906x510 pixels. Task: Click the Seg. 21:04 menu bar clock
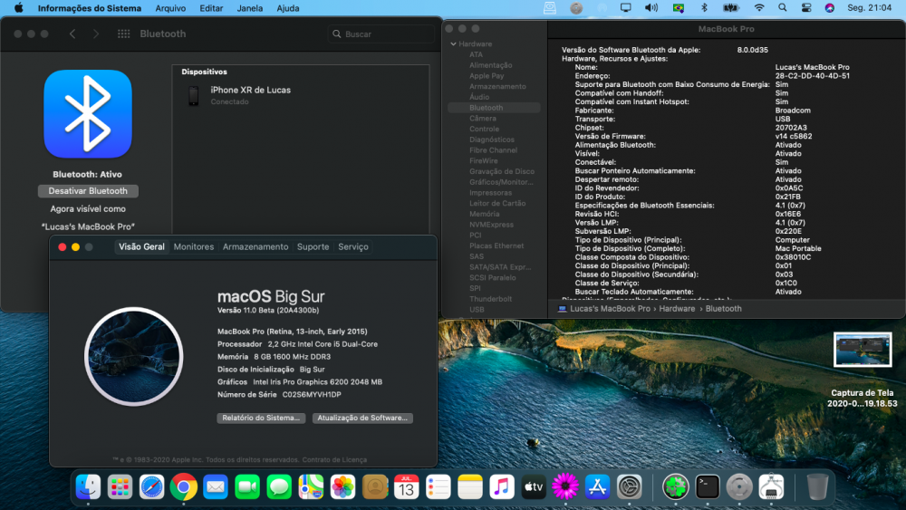(x=869, y=8)
